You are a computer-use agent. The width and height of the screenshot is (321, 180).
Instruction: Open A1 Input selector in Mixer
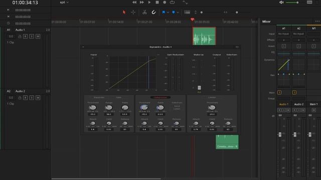pyautogui.click(x=284, y=34)
